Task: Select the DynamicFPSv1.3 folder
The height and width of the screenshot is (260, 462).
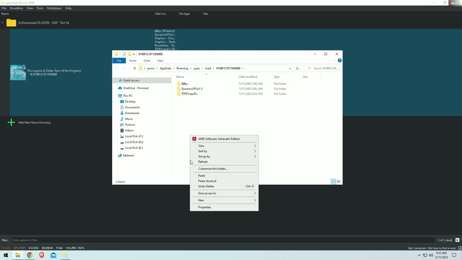Action: point(192,89)
